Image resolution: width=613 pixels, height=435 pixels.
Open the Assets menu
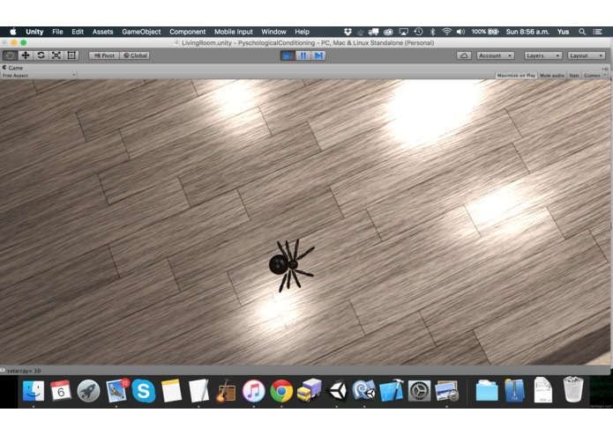point(102,32)
